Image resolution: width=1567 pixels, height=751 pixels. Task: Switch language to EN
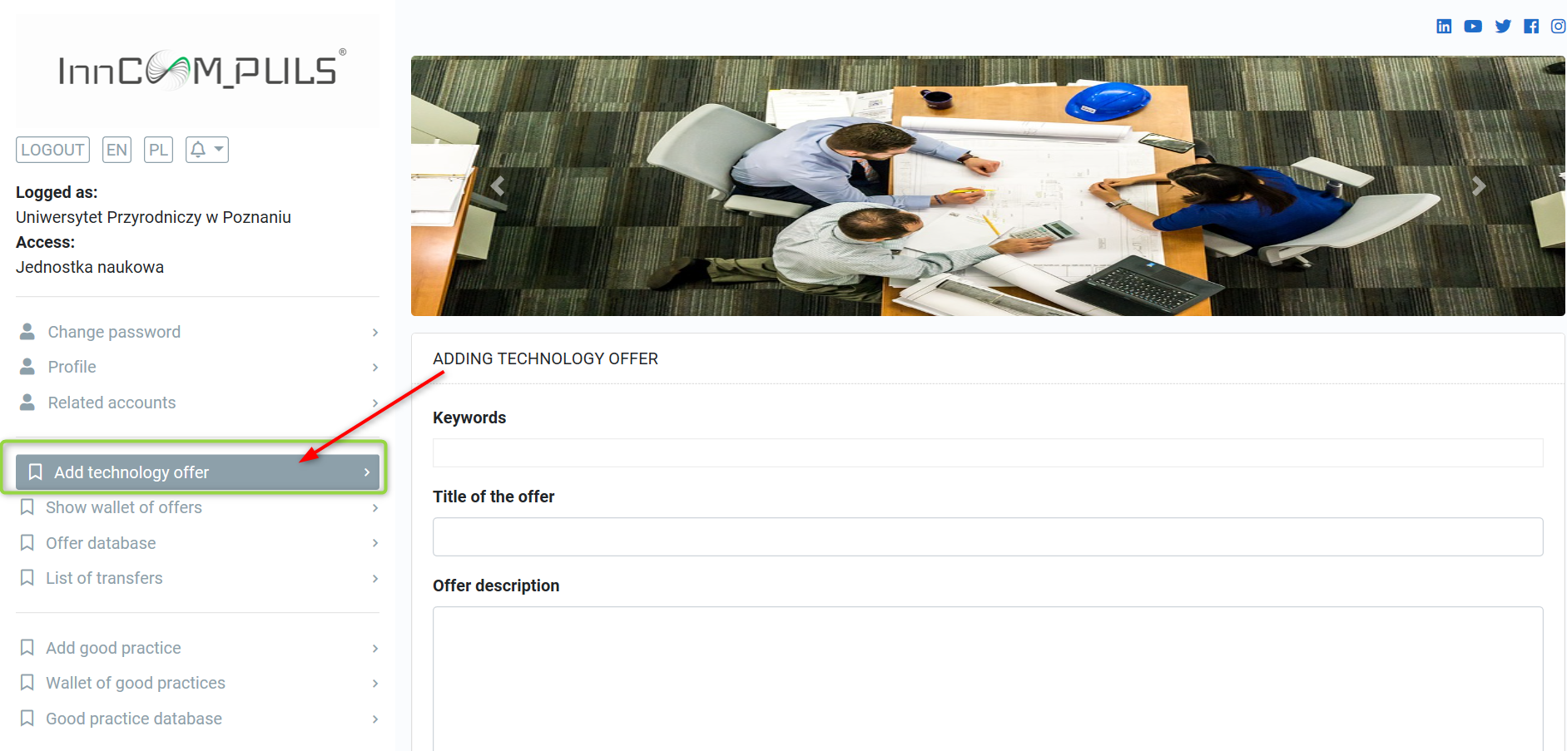pyautogui.click(x=117, y=150)
